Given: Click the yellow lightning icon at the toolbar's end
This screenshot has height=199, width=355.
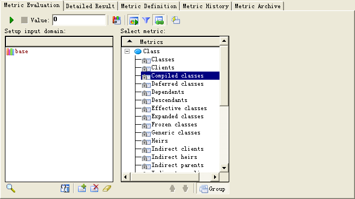Looking at the screenshot, I should pyautogui.click(x=176, y=20).
